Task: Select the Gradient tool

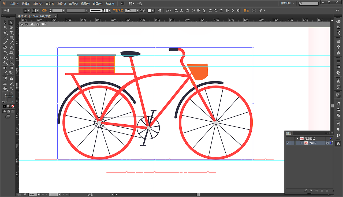Action: tap(11, 68)
